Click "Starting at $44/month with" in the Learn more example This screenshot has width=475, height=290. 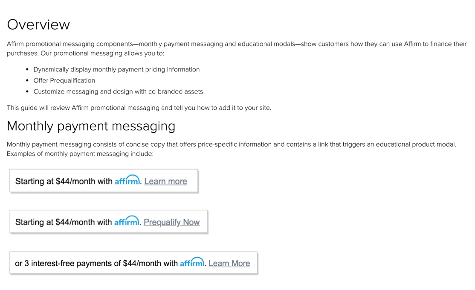point(64,181)
